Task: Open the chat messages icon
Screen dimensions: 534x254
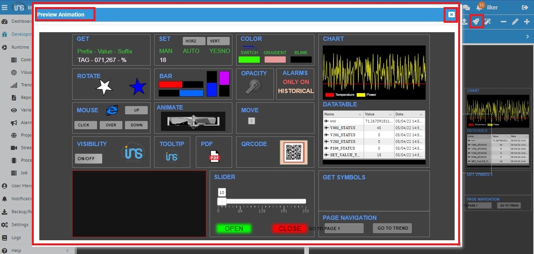Action: coord(466,7)
